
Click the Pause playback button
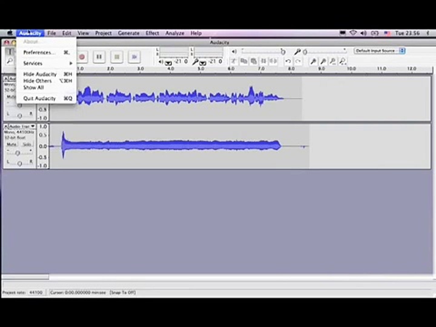(99, 57)
